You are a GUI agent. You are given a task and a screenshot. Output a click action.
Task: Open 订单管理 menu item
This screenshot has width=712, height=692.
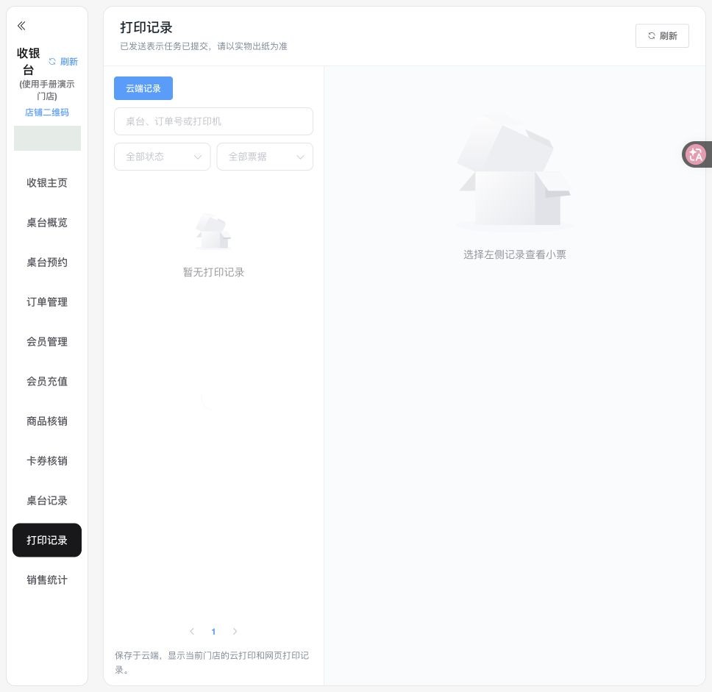pyautogui.click(x=47, y=302)
